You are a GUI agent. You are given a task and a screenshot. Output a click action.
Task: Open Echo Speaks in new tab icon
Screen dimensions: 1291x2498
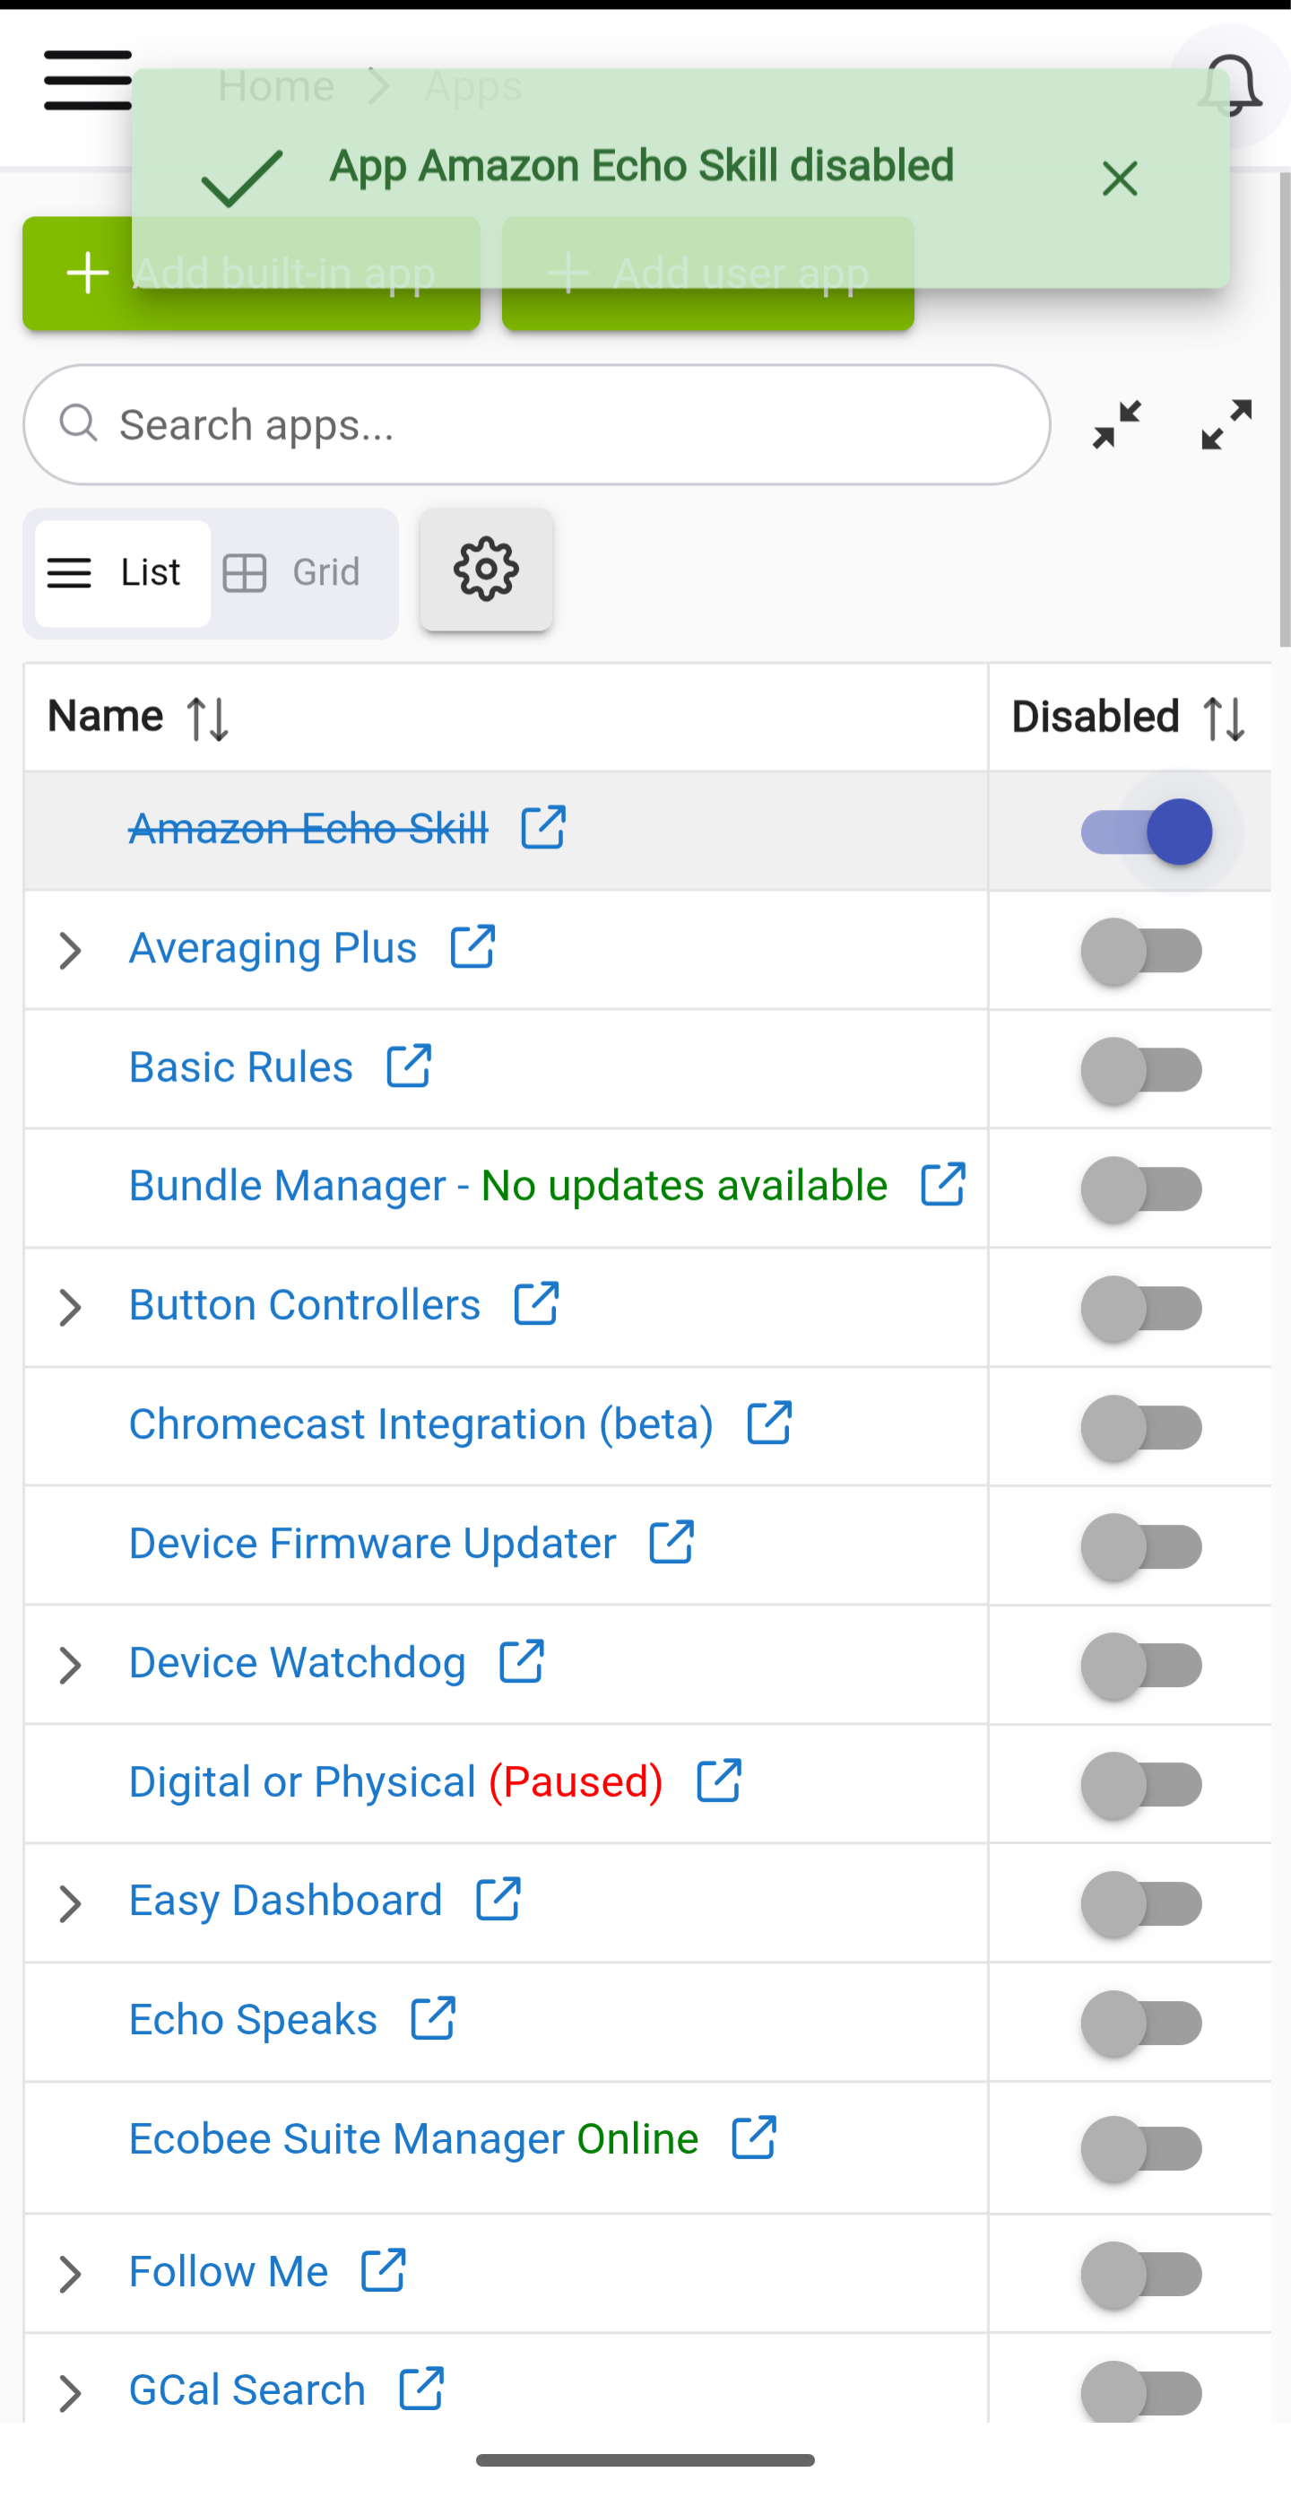(432, 2019)
